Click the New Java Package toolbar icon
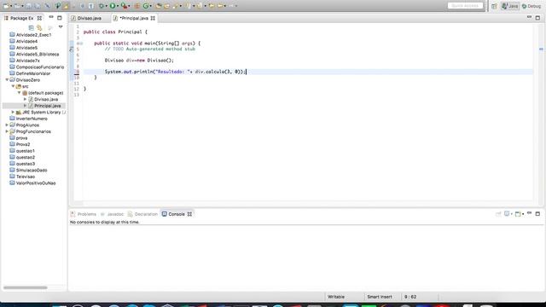This screenshot has width=546, height=307. pos(136,6)
